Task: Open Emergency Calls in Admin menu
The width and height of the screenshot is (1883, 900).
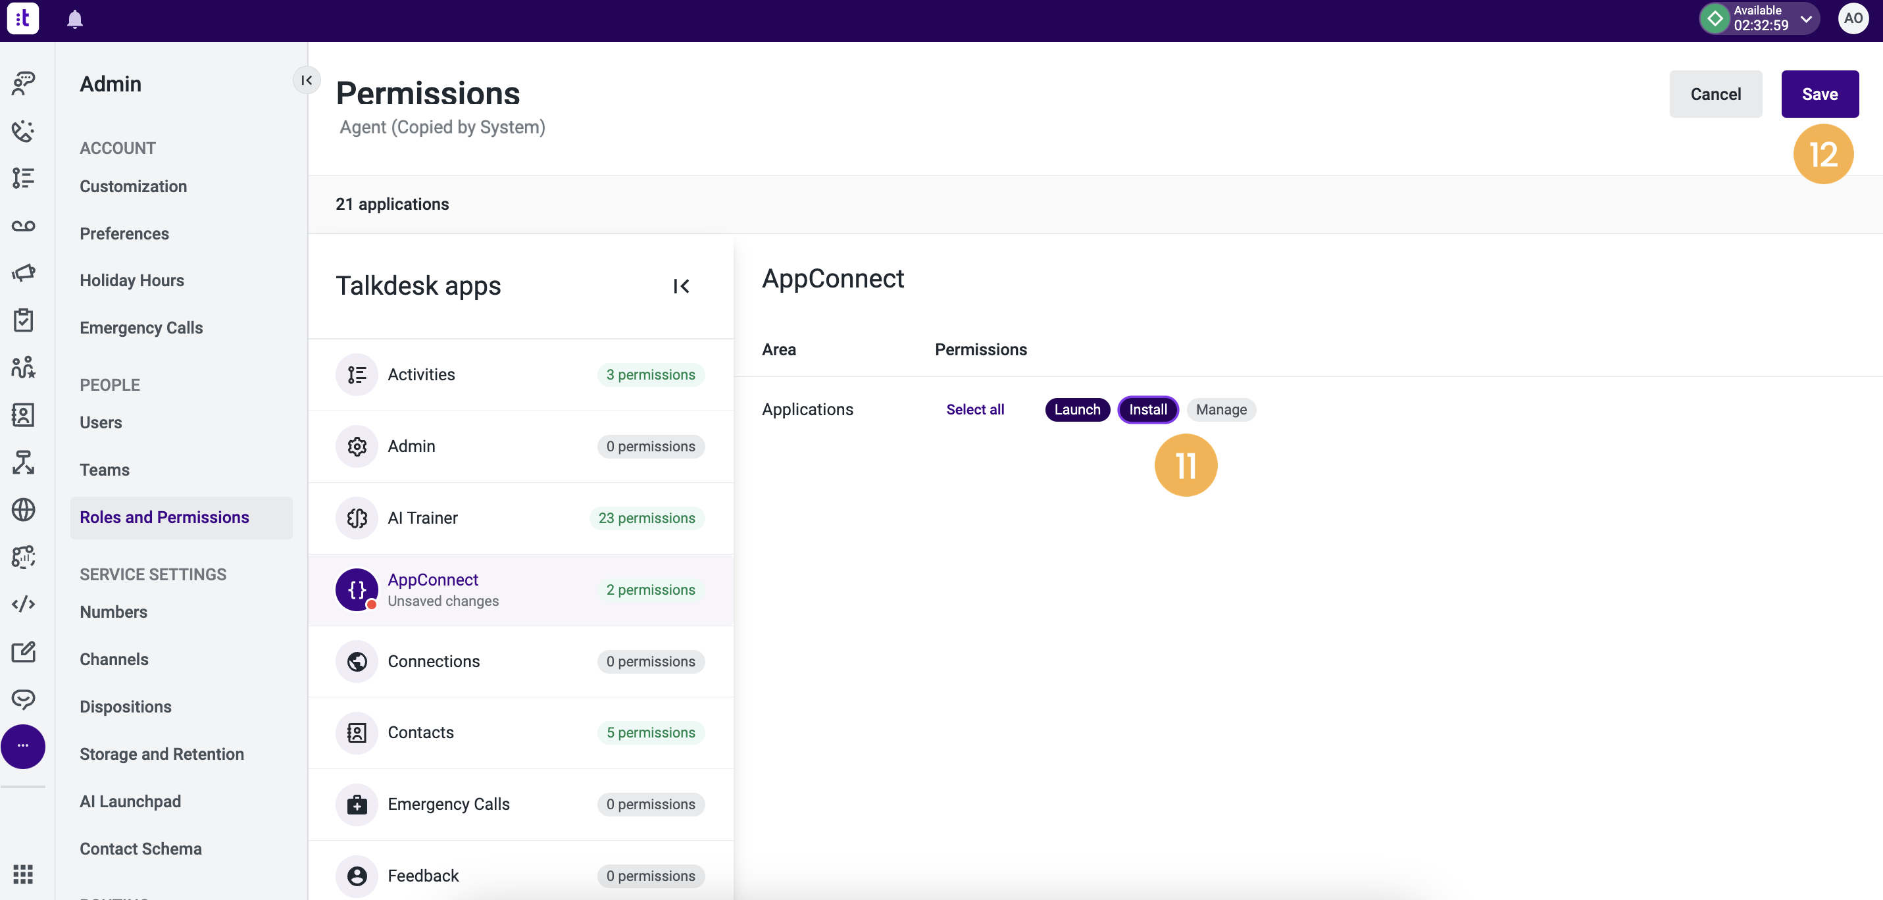Action: [x=141, y=328]
